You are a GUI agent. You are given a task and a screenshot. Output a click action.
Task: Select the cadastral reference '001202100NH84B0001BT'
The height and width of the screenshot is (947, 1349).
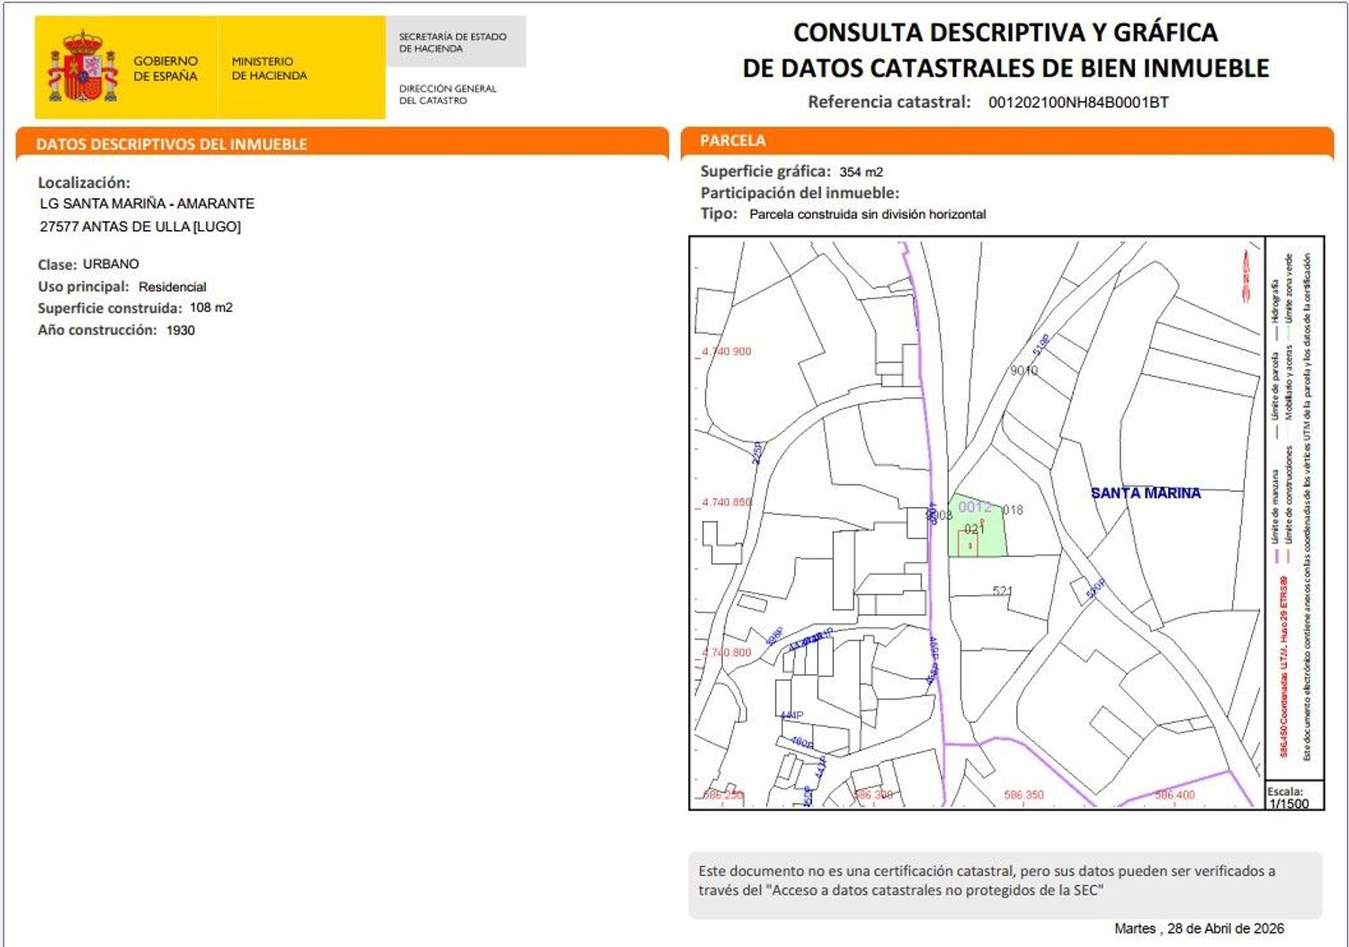coord(1078,102)
